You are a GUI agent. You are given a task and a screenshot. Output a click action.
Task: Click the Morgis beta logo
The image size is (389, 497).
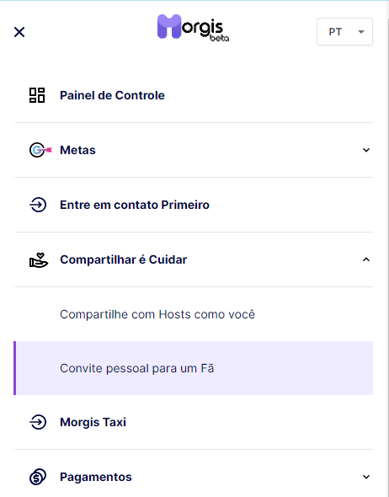click(193, 28)
